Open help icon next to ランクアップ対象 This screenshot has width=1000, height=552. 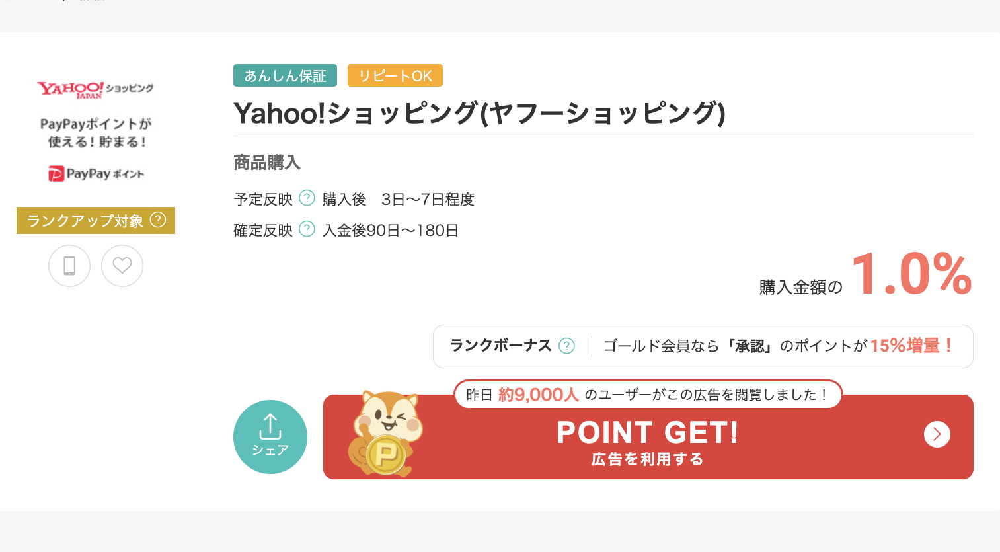click(x=158, y=219)
